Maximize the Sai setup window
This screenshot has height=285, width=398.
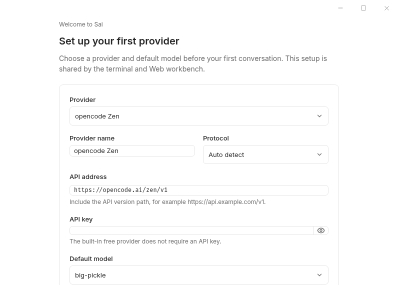tap(363, 8)
